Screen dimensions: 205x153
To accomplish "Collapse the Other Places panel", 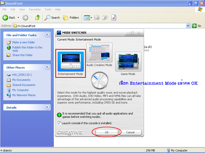I will [x=47, y=67].
